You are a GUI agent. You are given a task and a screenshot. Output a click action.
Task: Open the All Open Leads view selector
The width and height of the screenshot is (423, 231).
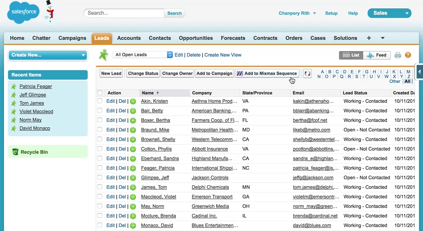click(x=143, y=55)
